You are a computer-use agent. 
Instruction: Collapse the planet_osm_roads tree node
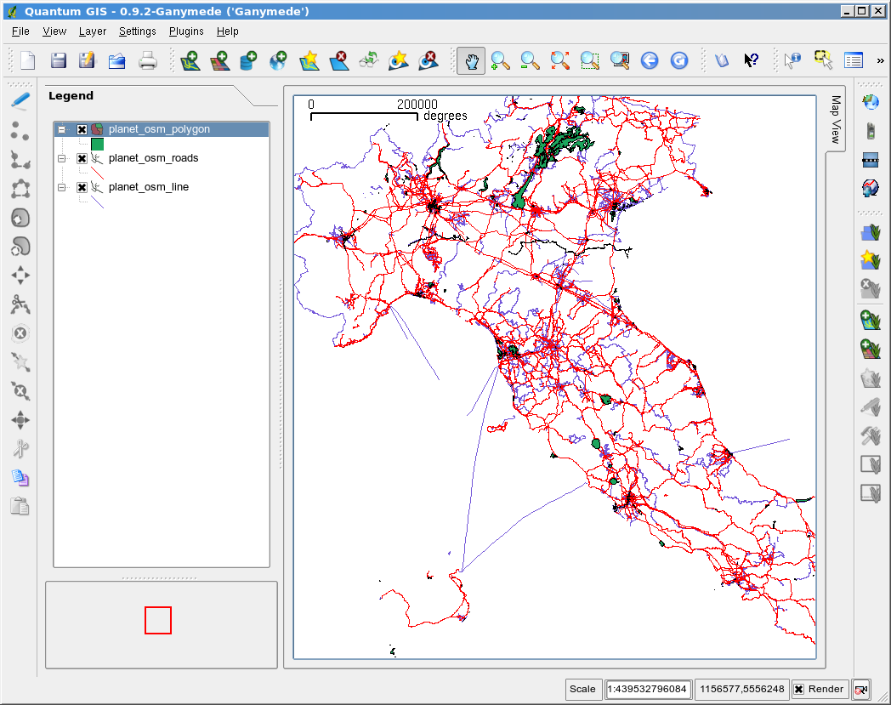point(61,159)
